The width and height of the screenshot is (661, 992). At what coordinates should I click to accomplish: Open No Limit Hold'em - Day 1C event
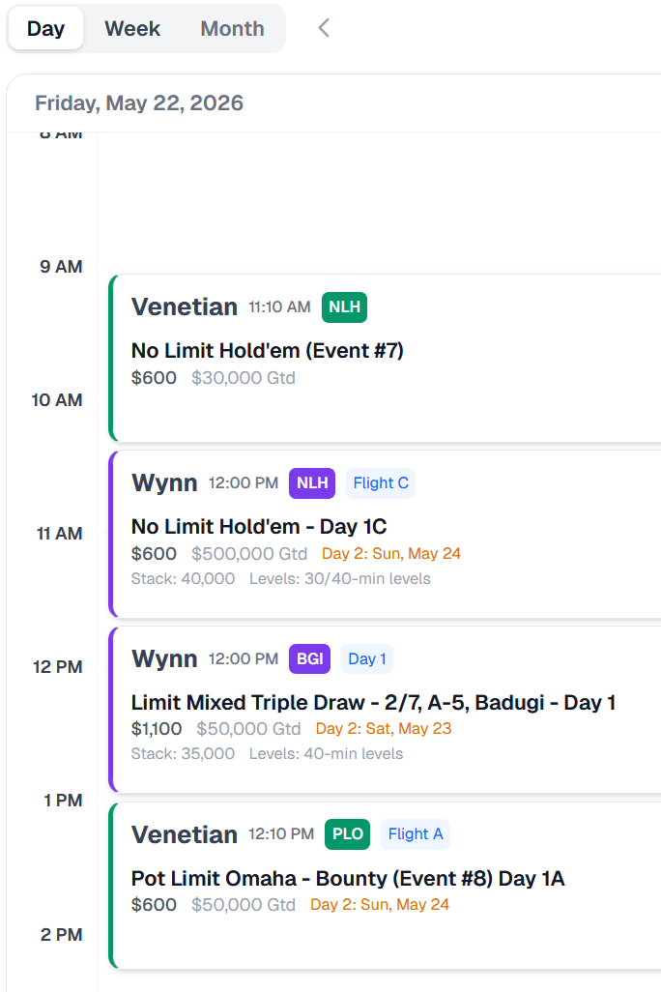pos(259,527)
